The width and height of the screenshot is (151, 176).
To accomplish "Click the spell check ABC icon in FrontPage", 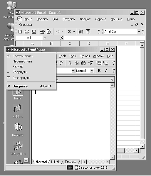I will coord(62,63).
